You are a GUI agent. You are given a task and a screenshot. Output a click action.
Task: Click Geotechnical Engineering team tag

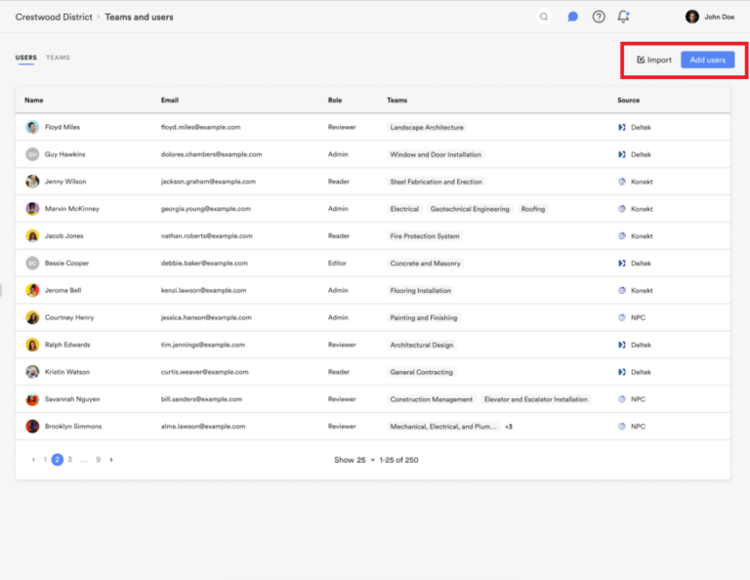tap(470, 209)
